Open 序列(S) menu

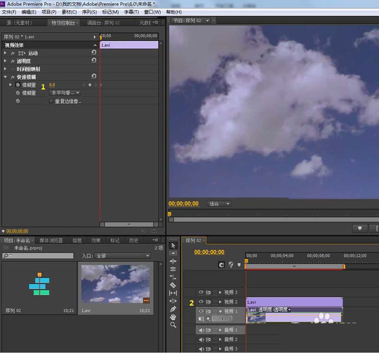[x=89, y=12]
